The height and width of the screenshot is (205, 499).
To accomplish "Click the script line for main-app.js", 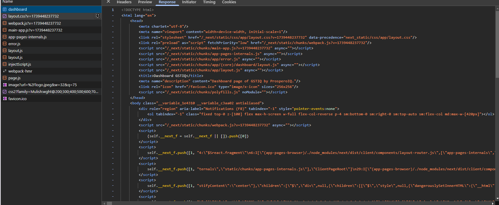I will tap(226, 48).
